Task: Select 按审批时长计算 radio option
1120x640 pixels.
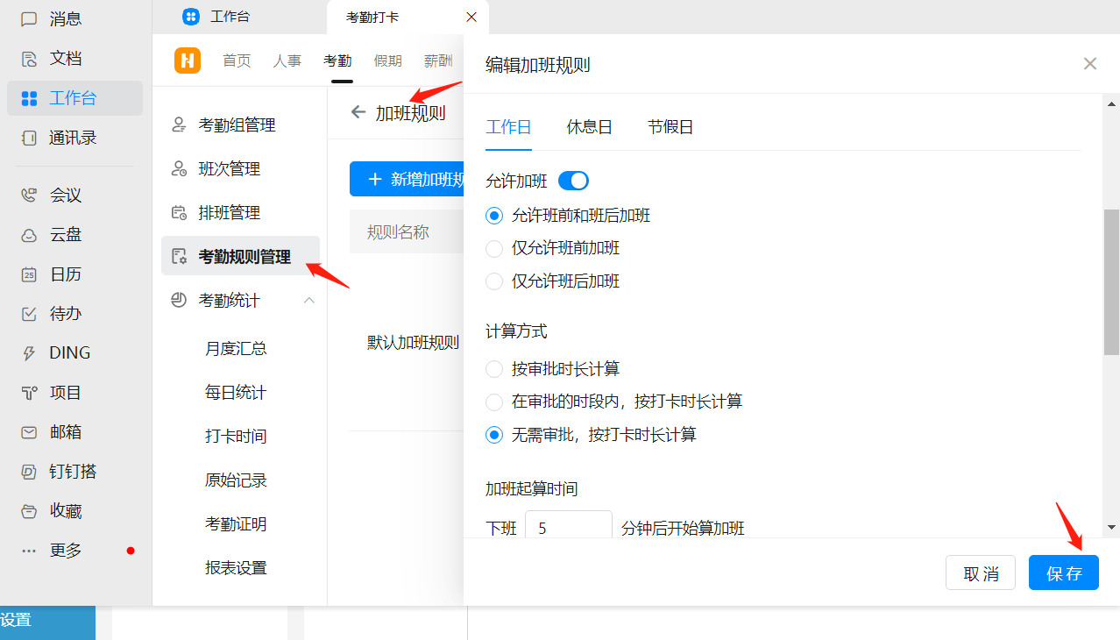Action: (x=494, y=369)
